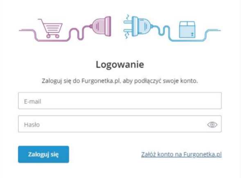
Task: Click the pink shopping cart icon
Action: click(x=51, y=28)
